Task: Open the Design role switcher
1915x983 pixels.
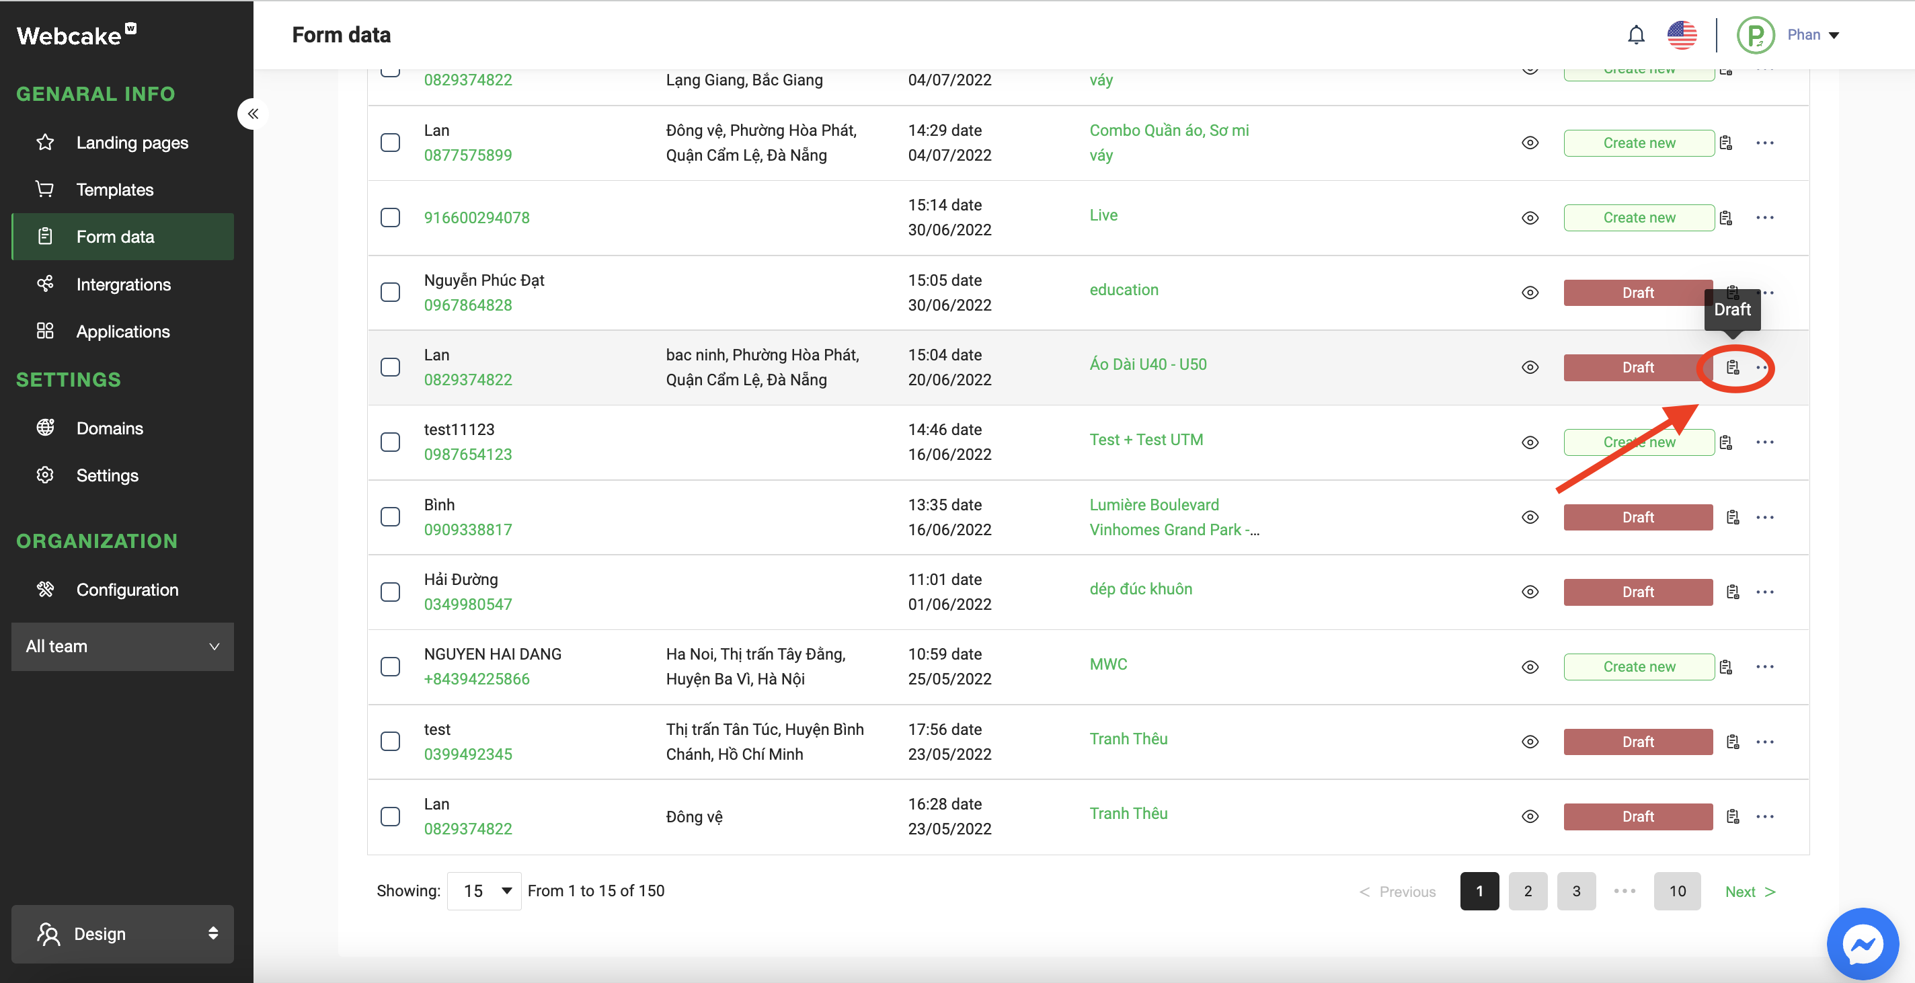Action: click(x=122, y=934)
